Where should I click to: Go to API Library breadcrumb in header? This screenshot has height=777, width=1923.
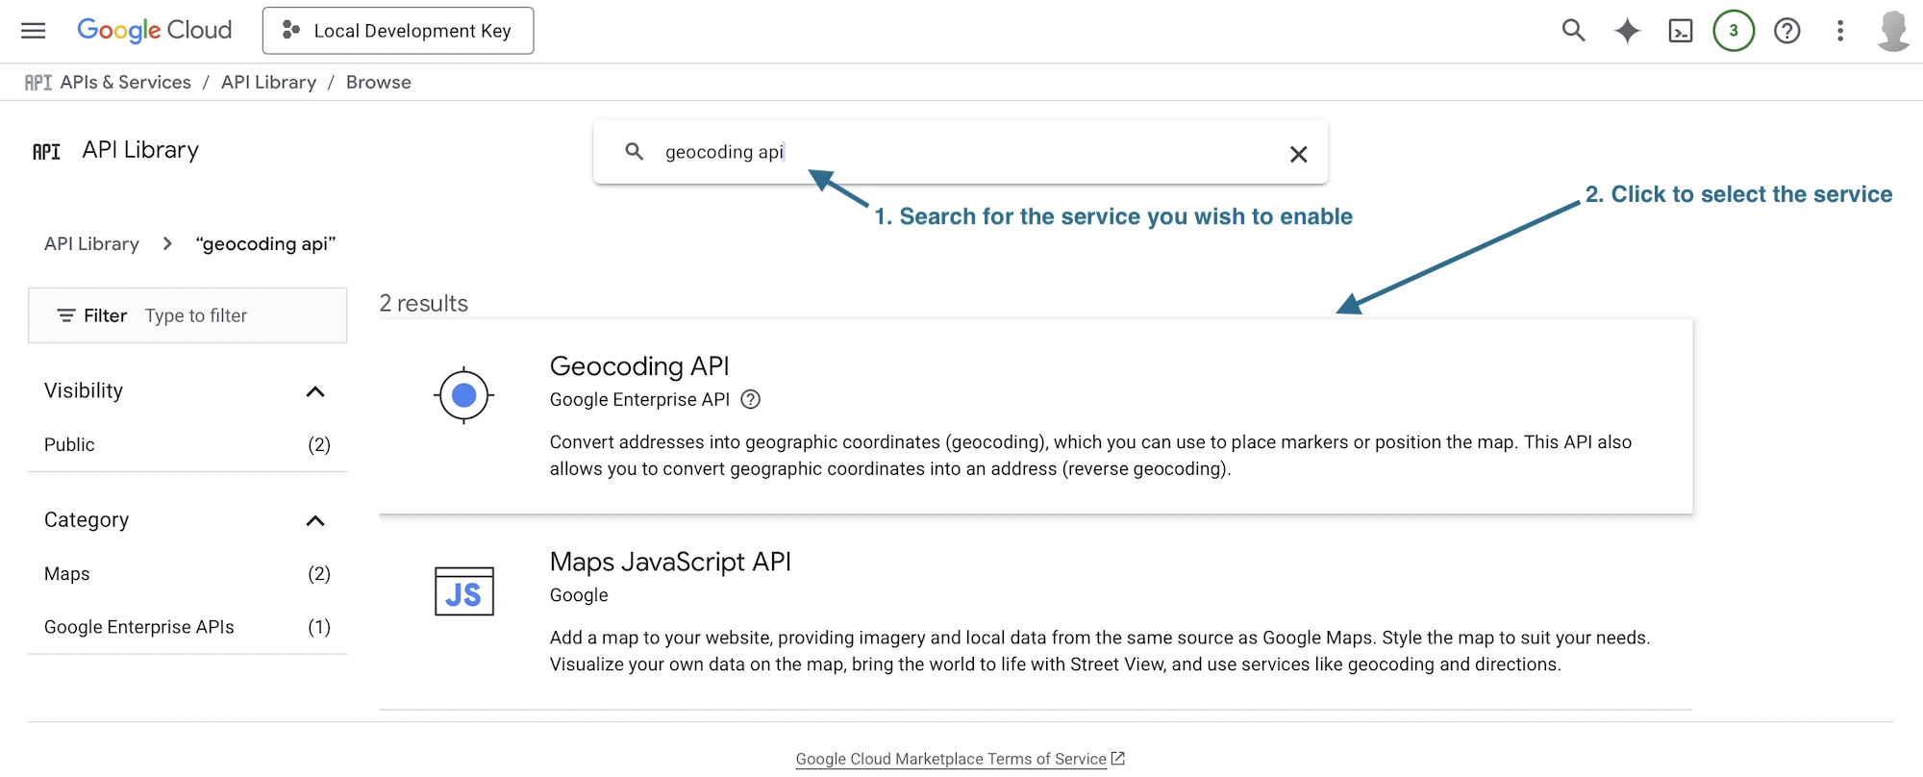(x=268, y=83)
